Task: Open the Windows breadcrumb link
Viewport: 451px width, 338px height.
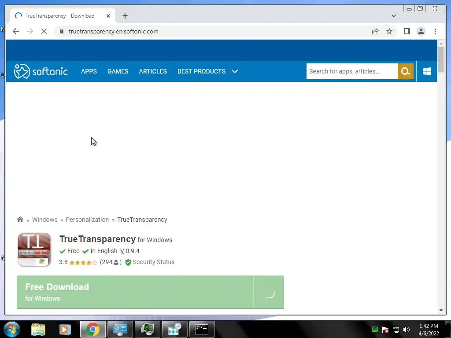Action: [x=44, y=220]
